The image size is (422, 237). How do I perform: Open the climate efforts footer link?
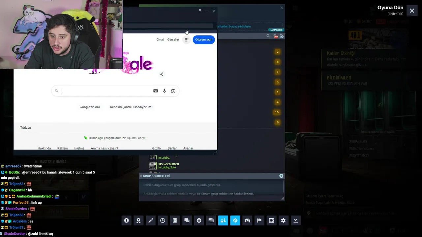click(117, 138)
